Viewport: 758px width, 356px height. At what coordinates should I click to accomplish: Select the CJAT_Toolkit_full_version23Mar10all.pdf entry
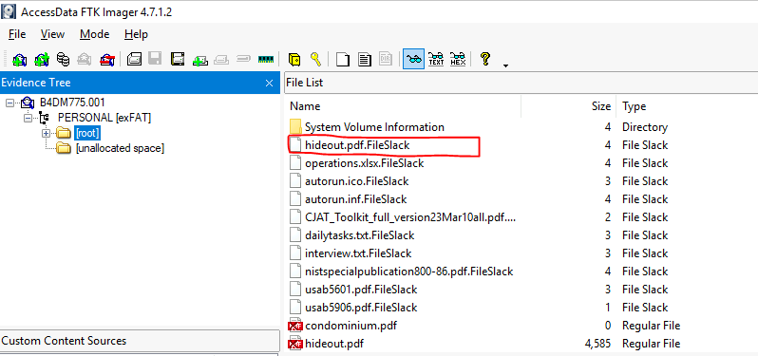(x=410, y=217)
